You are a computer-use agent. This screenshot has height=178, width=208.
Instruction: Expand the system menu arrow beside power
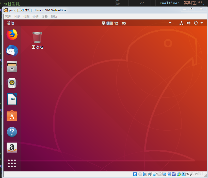[202, 23]
